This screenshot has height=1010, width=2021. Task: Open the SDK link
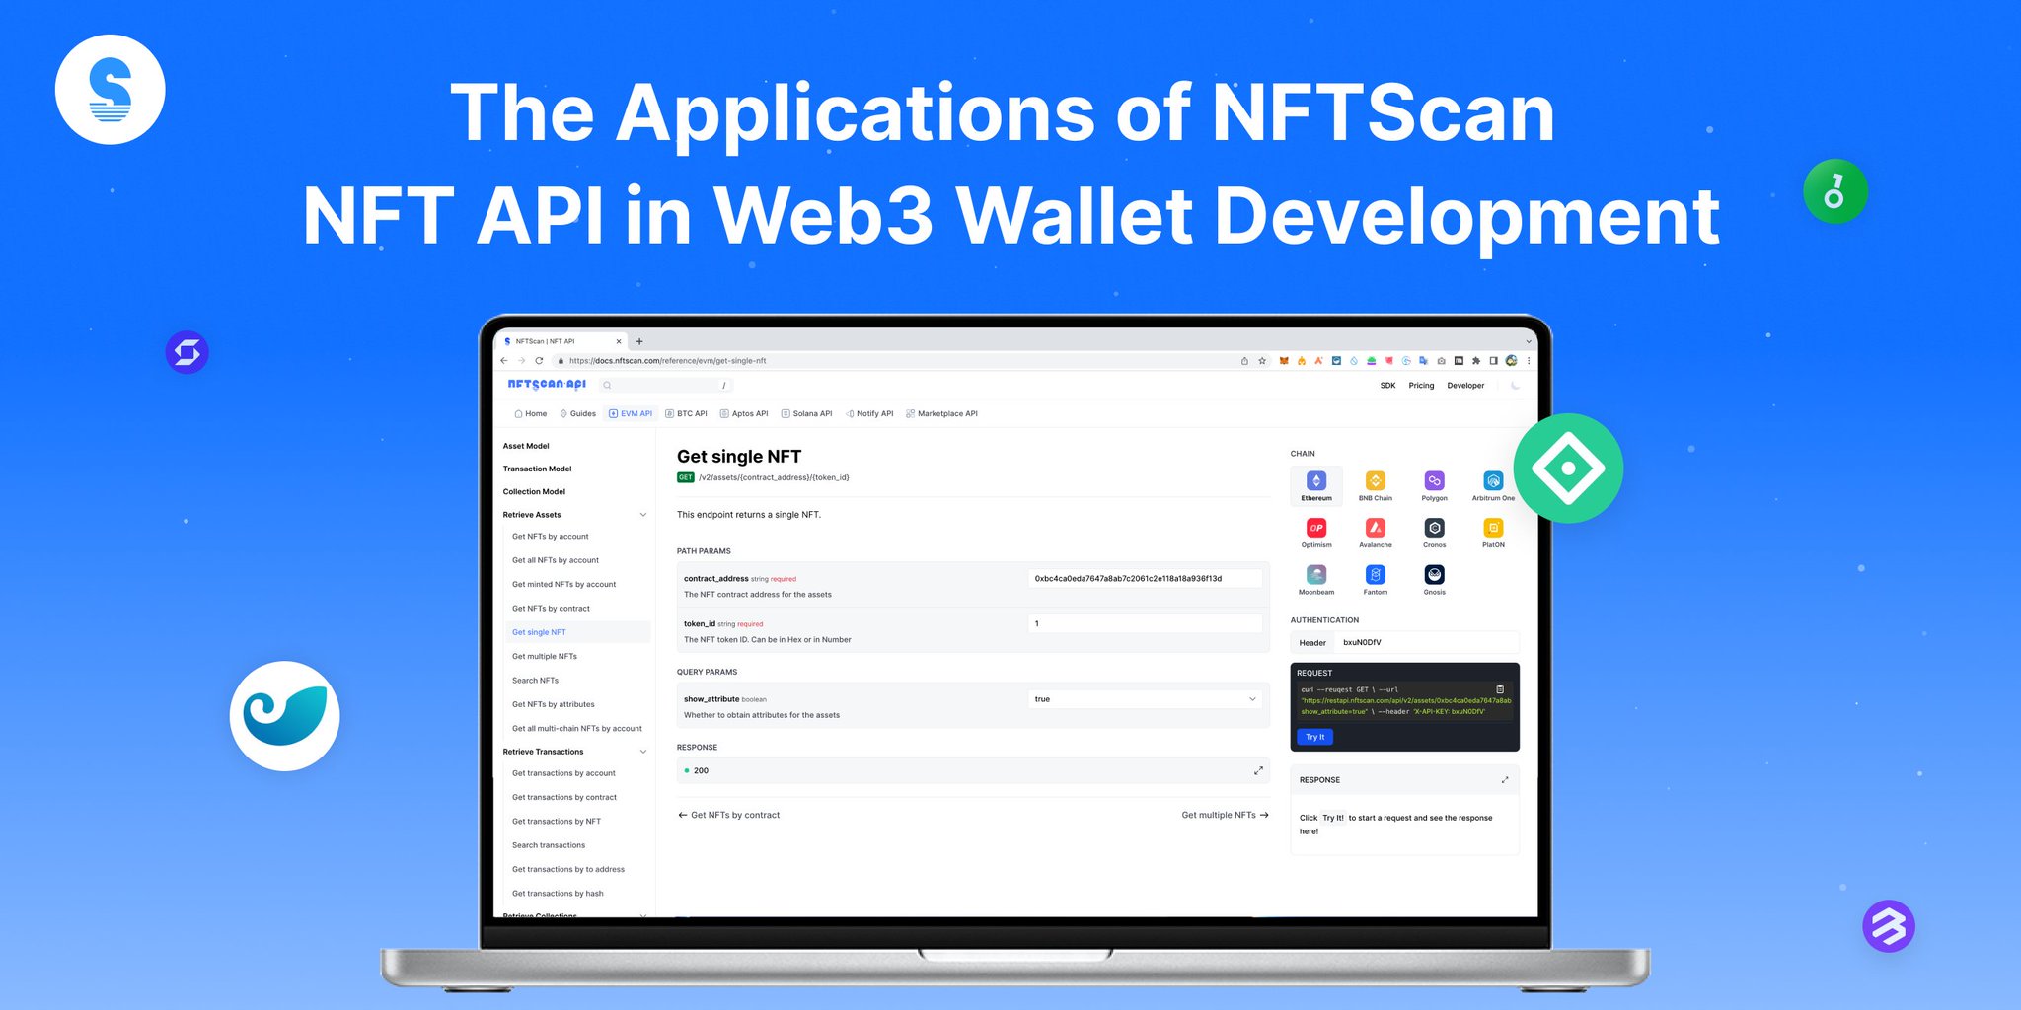tap(1387, 386)
